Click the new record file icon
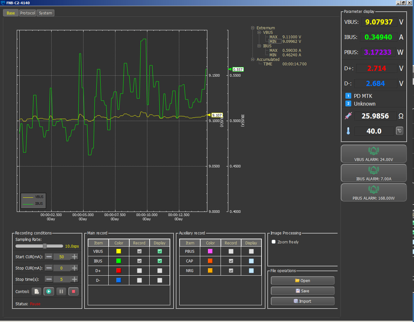Screen dimensions: 414x322 (36, 291)
